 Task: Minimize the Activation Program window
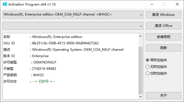point(152,4)
